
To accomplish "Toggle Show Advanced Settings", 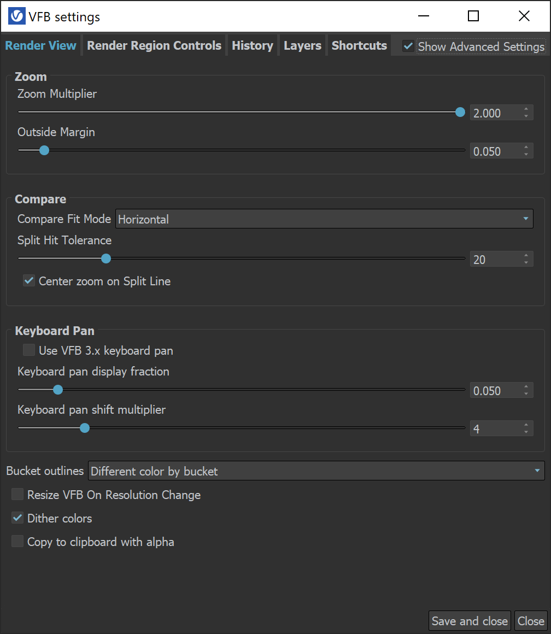I will pyautogui.click(x=408, y=46).
